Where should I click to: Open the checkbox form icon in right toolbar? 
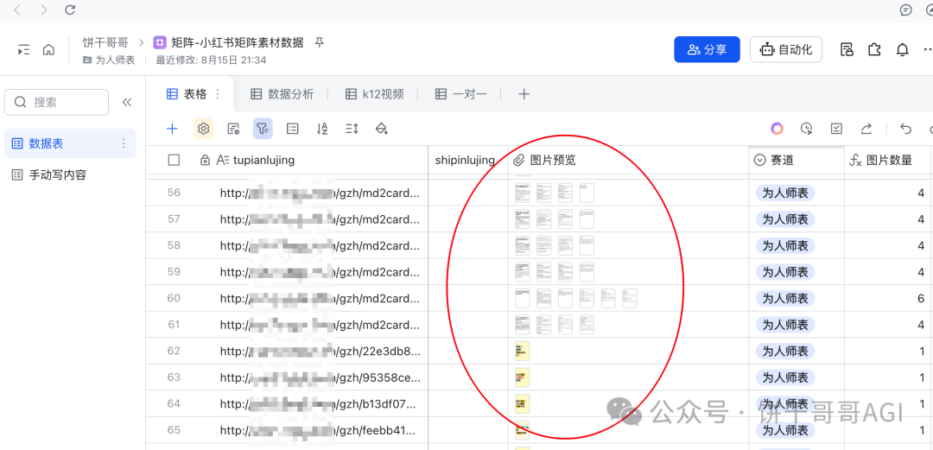836,129
